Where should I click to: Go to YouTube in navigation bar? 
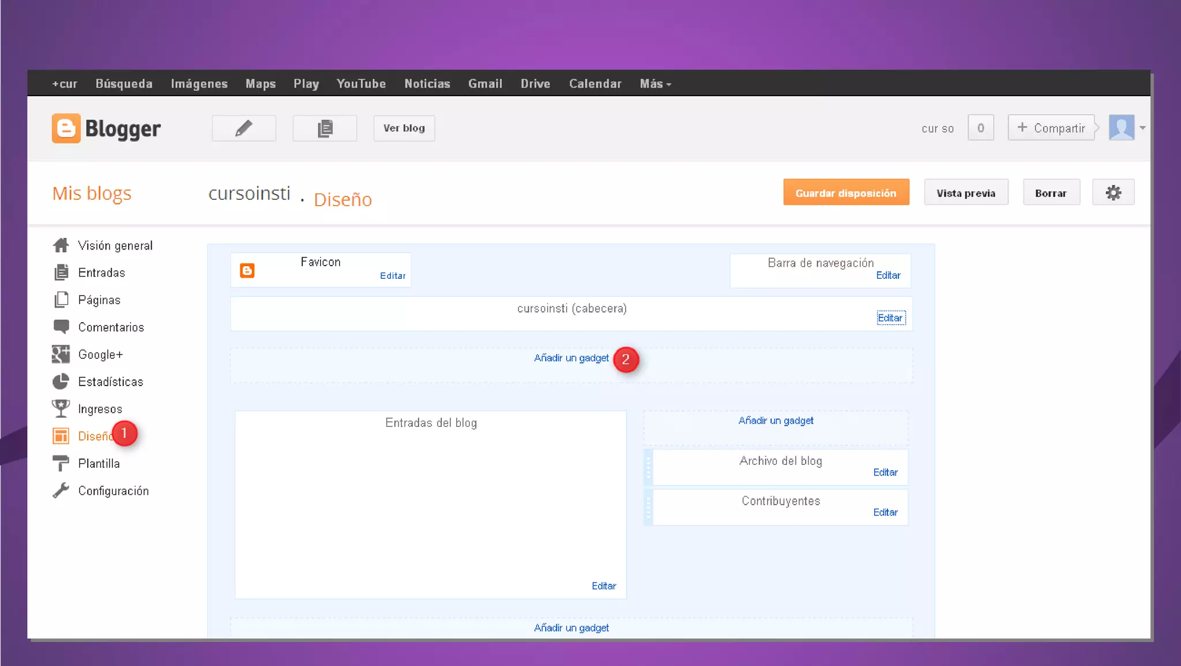pyautogui.click(x=361, y=84)
